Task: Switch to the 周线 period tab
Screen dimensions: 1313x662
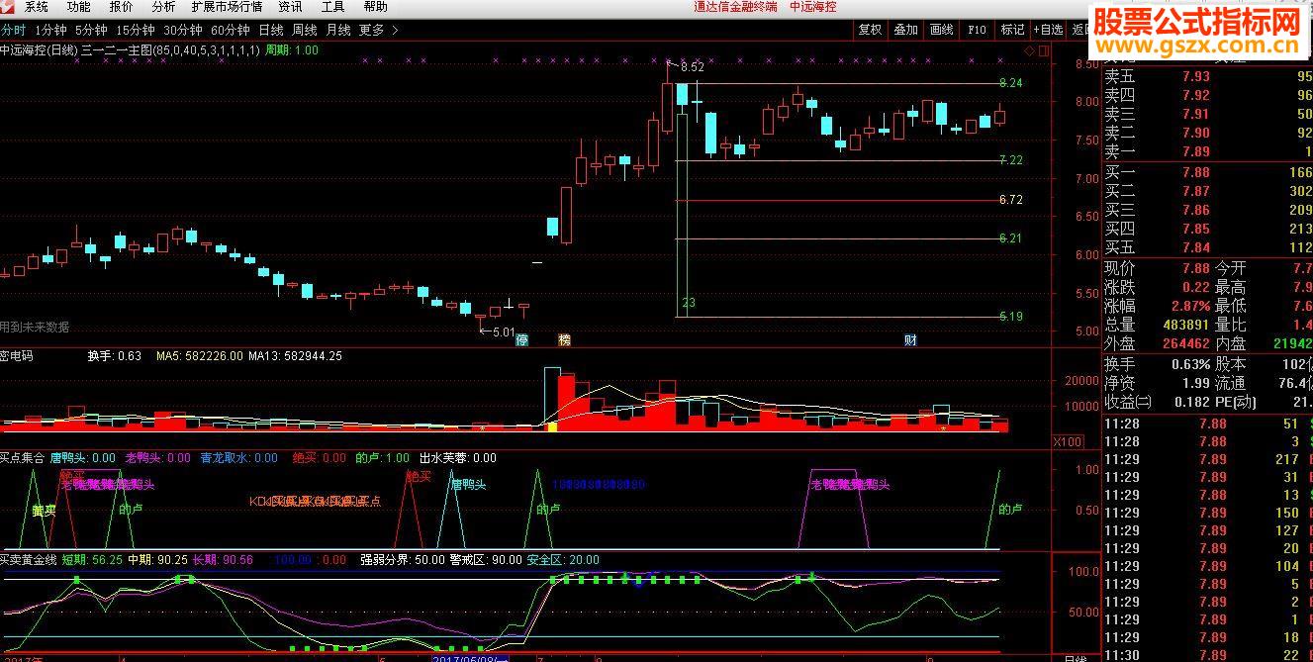Action: pyautogui.click(x=305, y=30)
